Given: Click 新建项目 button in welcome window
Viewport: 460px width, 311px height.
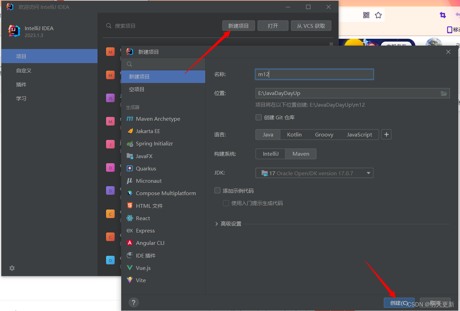Looking at the screenshot, I should coord(239,26).
